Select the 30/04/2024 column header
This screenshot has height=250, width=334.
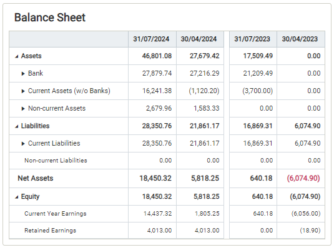click(x=199, y=39)
